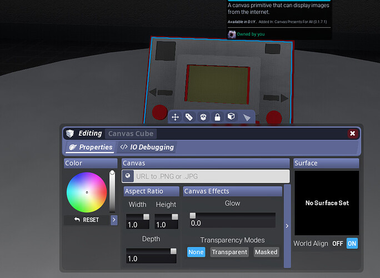This screenshot has height=278, width=380.
Task: Click the arrow pointer icon in toolbar
Action: tap(247, 117)
